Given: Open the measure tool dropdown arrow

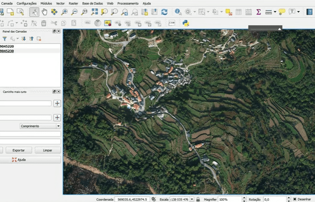Looking at the screenshot, I should coord(275,12).
